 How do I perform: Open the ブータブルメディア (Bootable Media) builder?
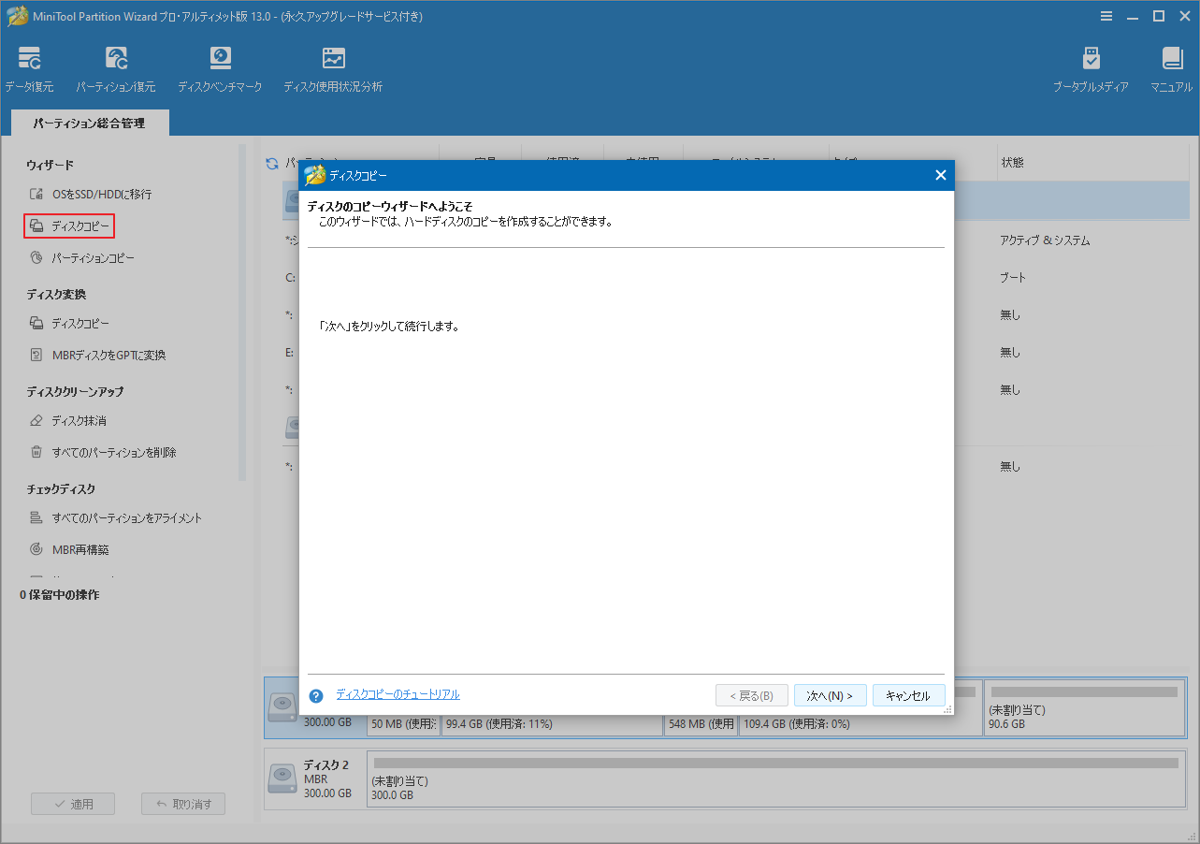[x=1091, y=66]
